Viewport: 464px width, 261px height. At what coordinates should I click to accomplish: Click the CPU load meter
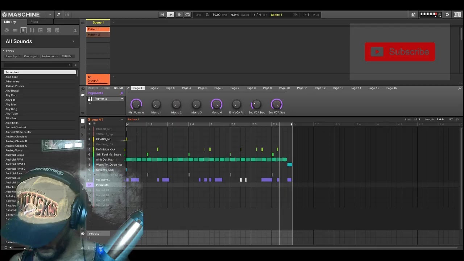pos(430,14)
